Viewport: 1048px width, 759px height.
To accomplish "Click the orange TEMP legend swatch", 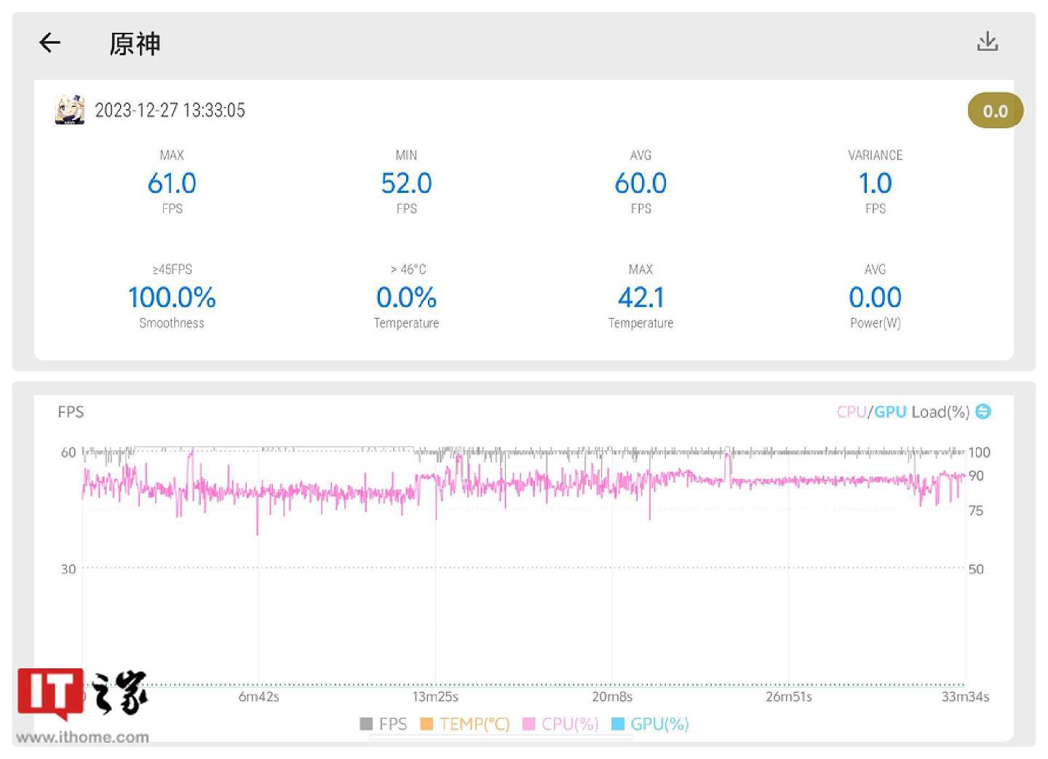I will coord(426,724).
